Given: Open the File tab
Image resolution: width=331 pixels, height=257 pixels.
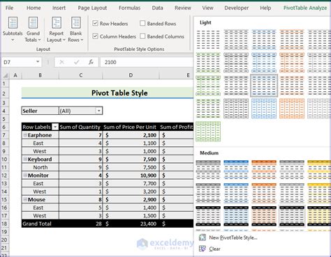Looking at the screenshot, I should click(9, 8).
